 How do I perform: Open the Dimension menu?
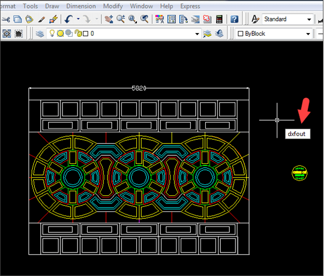pos(81,6)
